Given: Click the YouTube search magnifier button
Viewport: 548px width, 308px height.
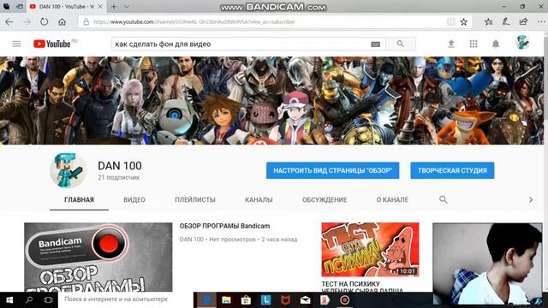Looking at the screenshot, I should 401,44.
